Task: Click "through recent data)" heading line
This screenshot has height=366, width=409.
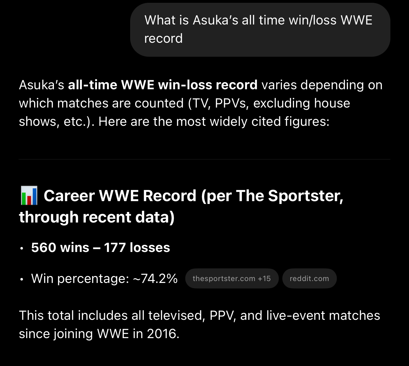Action: [97, 217]
